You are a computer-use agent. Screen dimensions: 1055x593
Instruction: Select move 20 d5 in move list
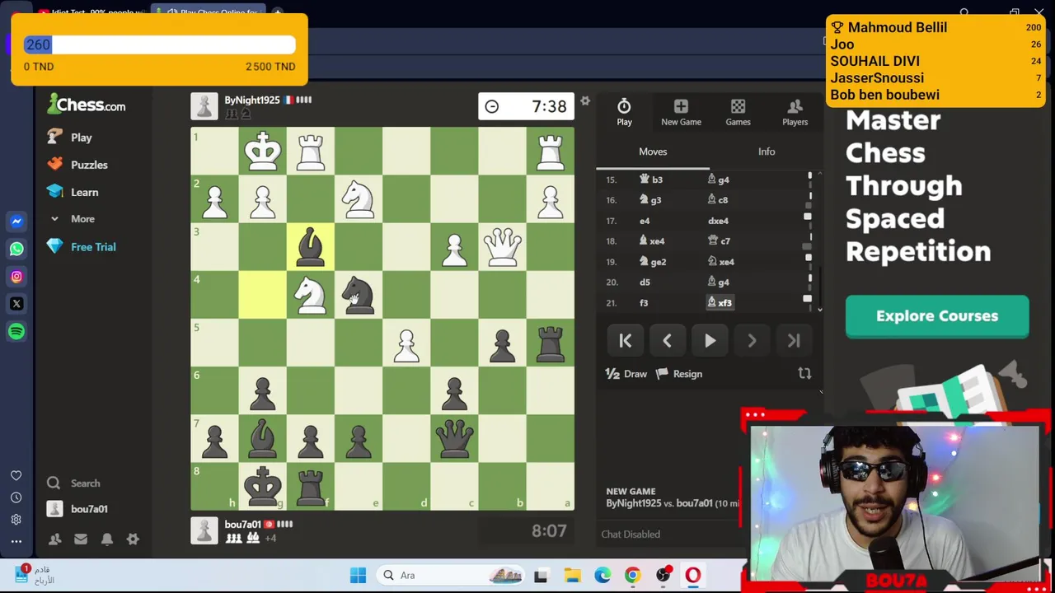click(645, 282)
